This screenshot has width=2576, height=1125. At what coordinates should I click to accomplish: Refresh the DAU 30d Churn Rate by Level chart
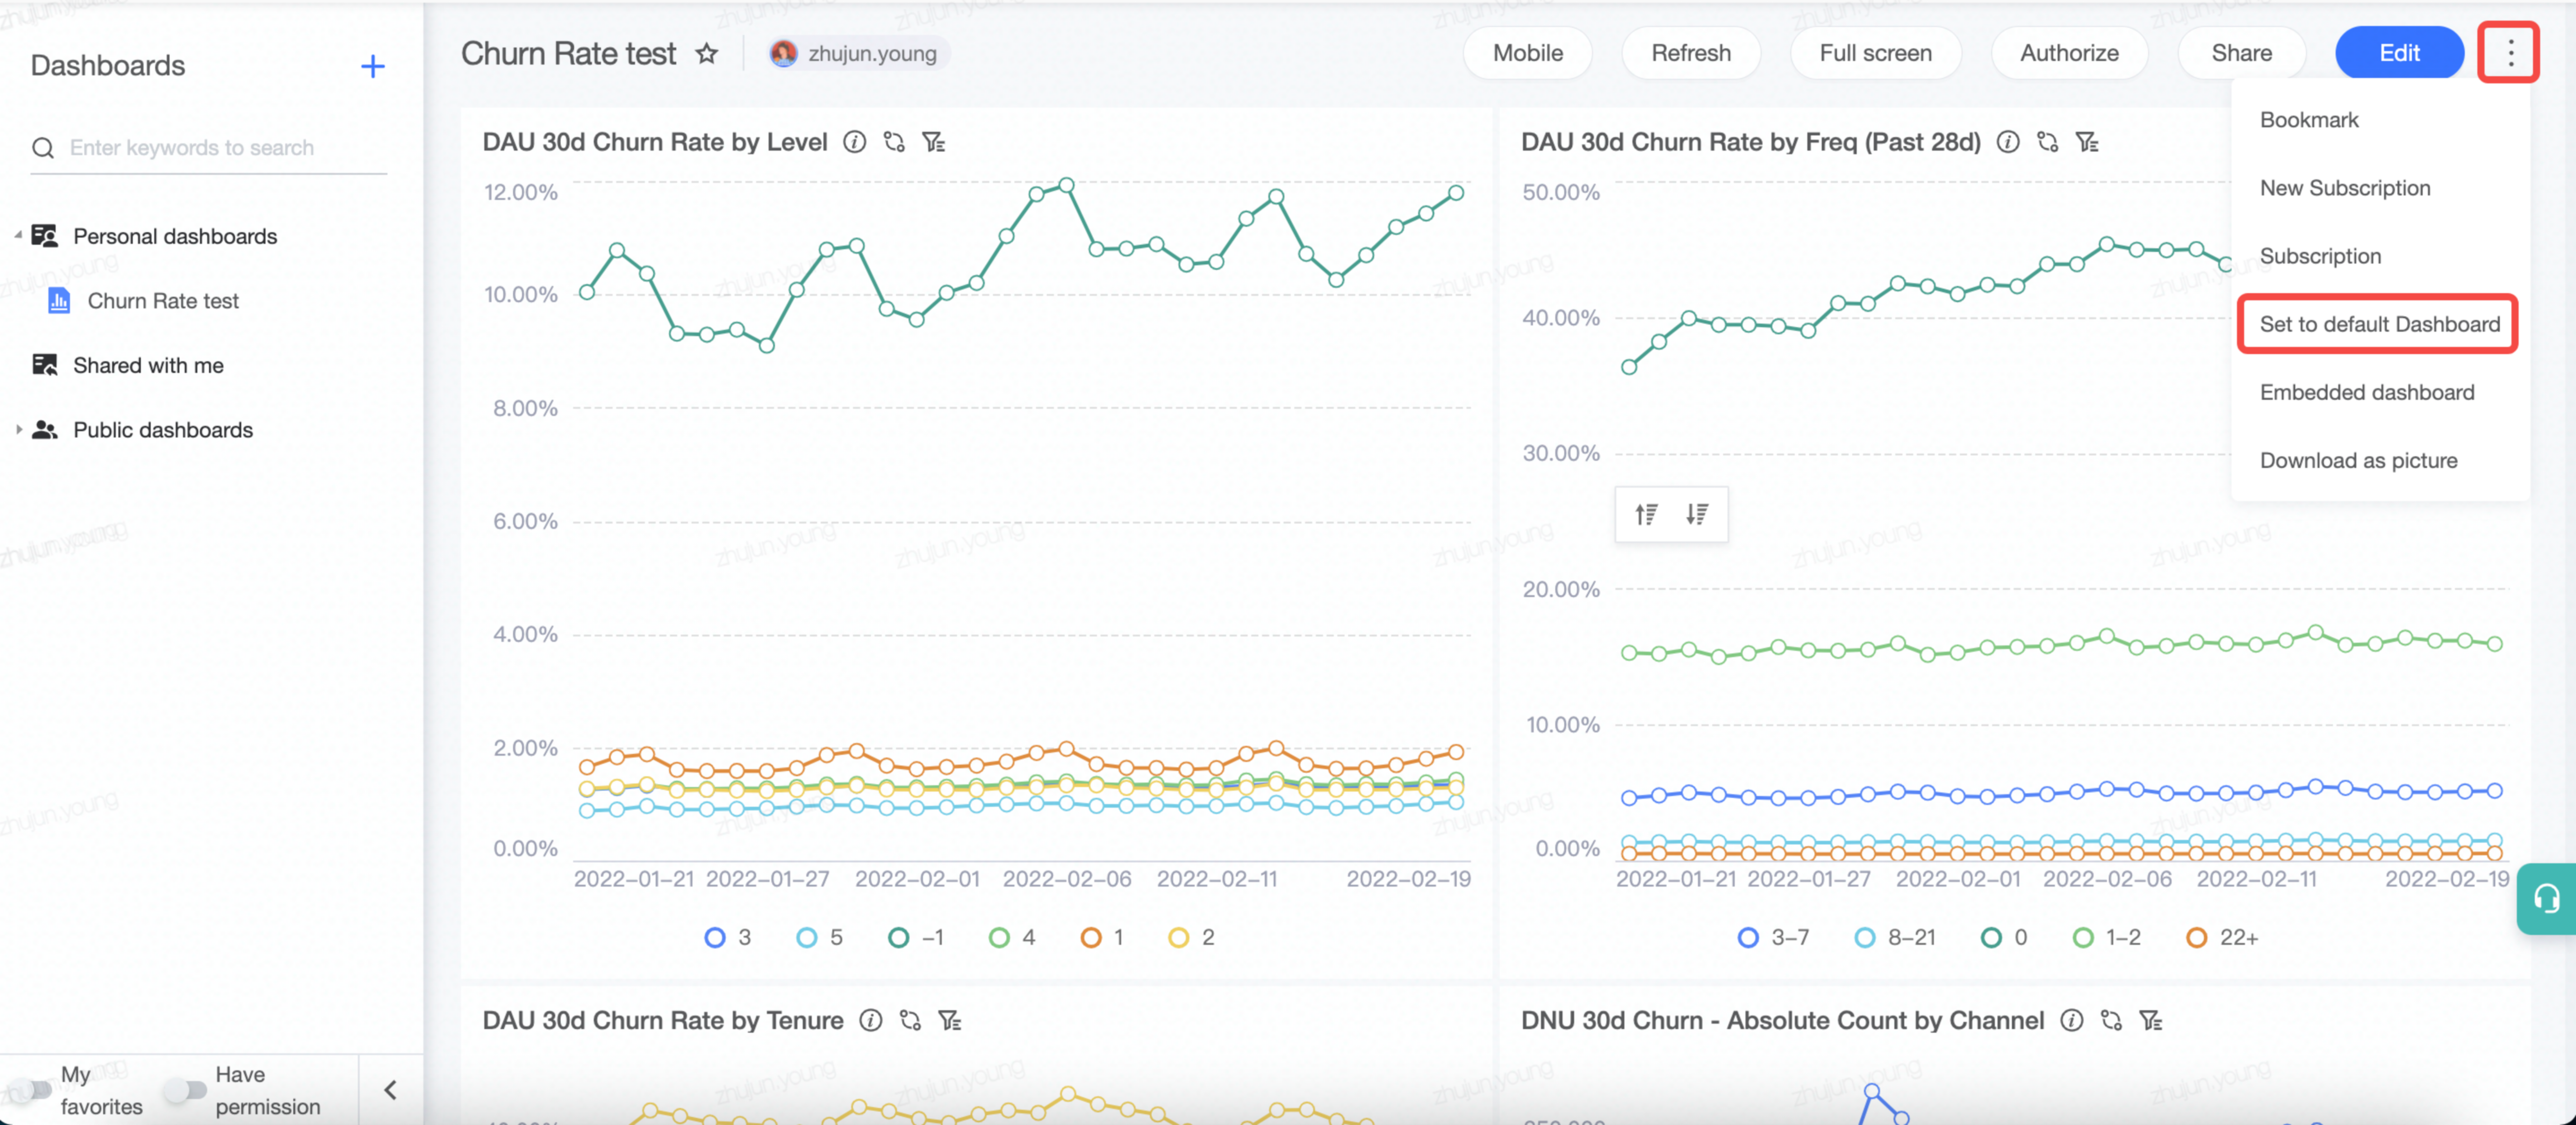point(894,142)
